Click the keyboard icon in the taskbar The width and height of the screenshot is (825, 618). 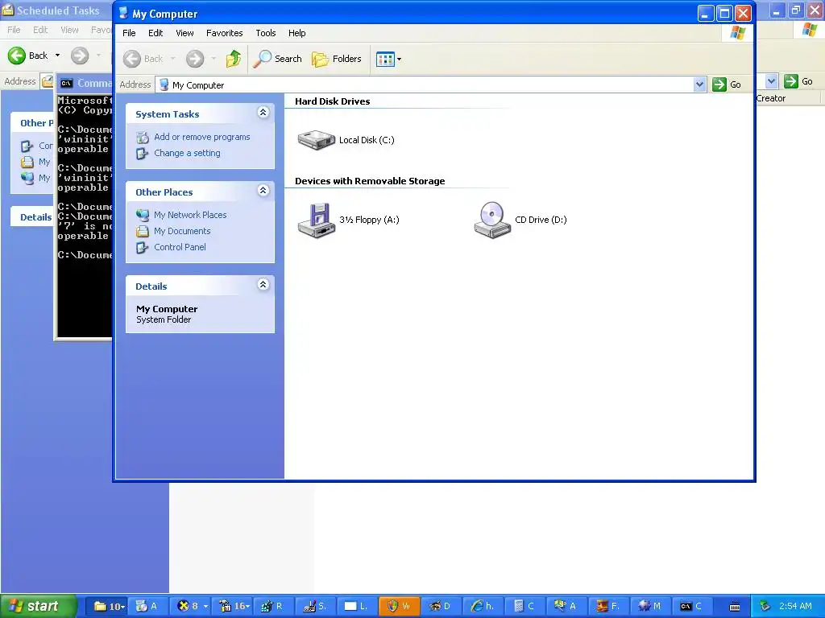(x=735, y=607)
